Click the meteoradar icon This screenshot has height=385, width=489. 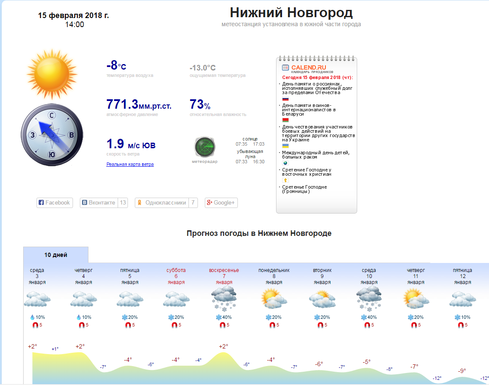(x=204, y=148)
